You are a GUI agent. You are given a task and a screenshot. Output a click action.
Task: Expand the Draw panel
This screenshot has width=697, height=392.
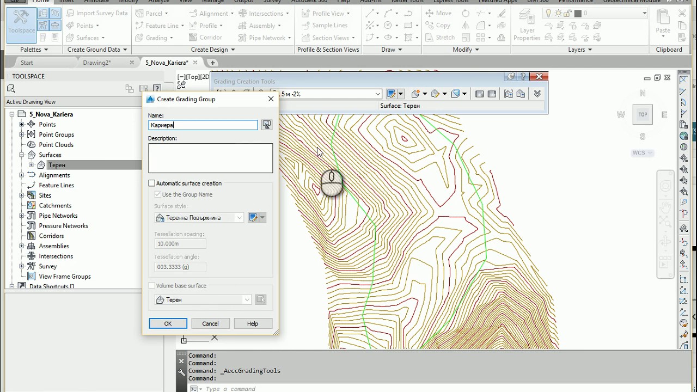(392, 50)
